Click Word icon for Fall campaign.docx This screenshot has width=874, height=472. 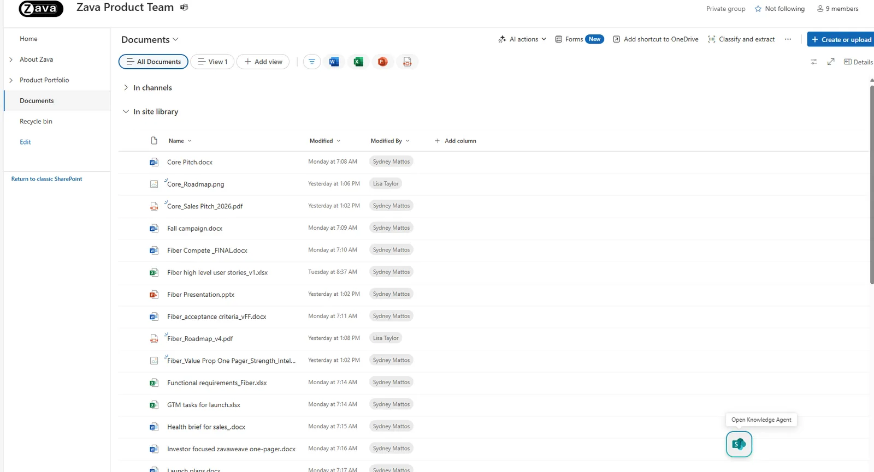tap(154, 228)
